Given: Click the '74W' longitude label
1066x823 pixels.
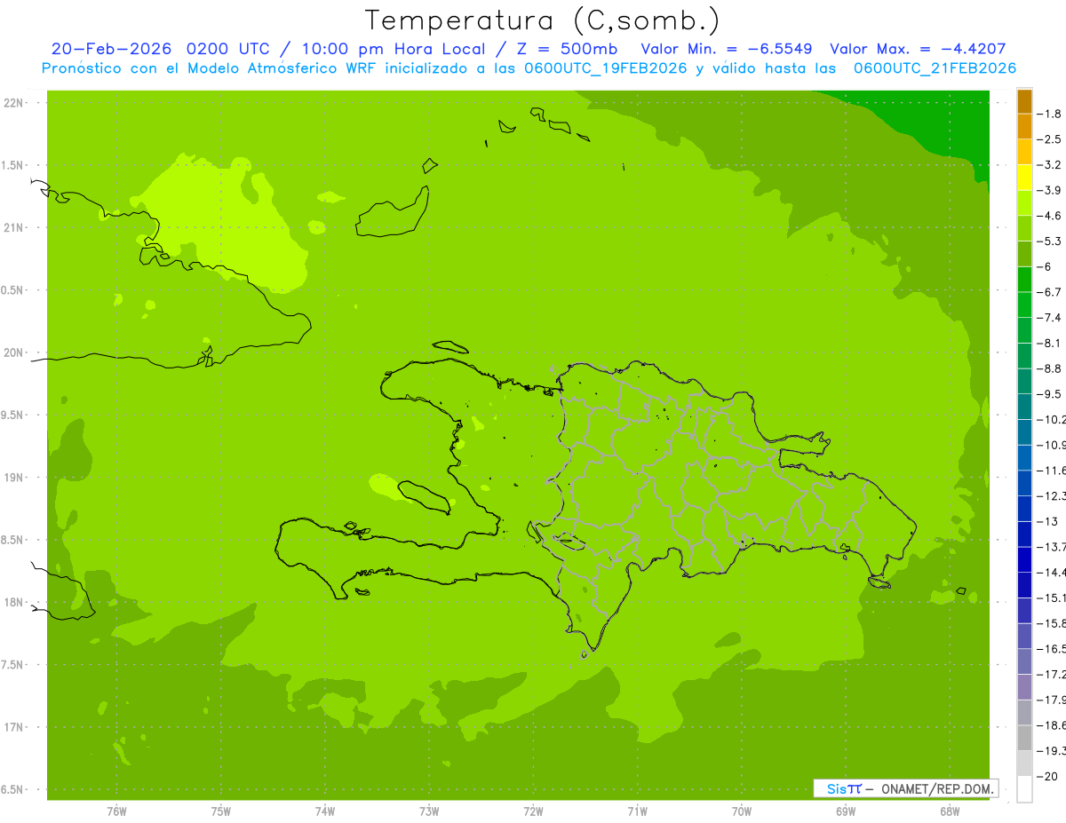Looking at the screenshot, I should [325, 811].
